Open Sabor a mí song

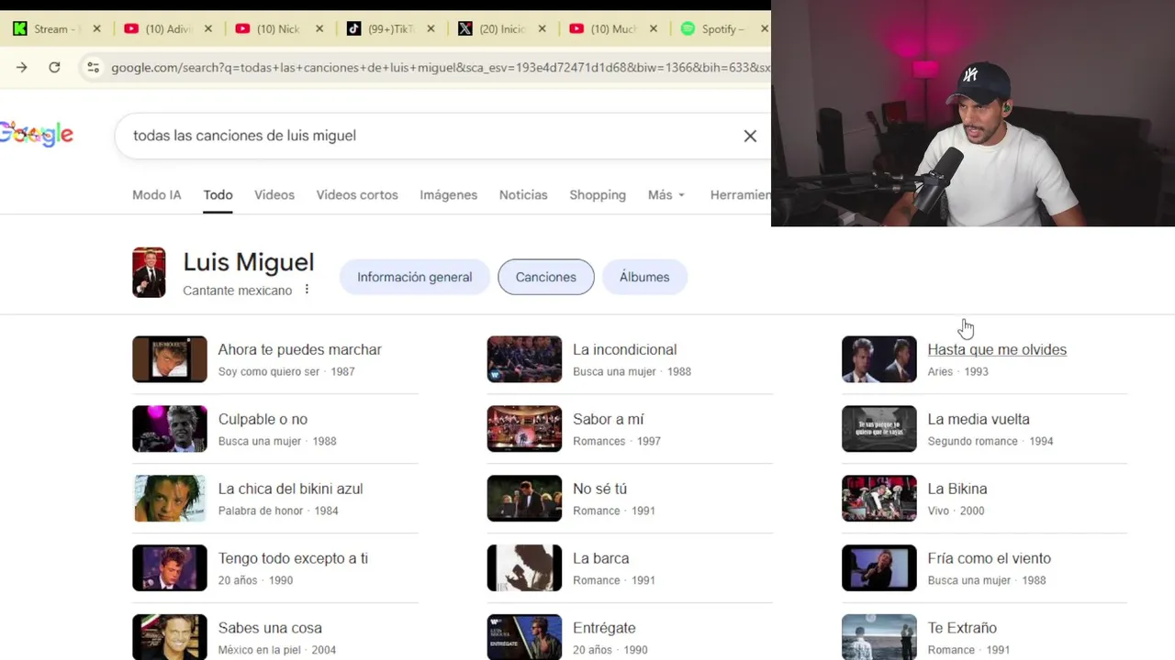(x=608, y=419)
